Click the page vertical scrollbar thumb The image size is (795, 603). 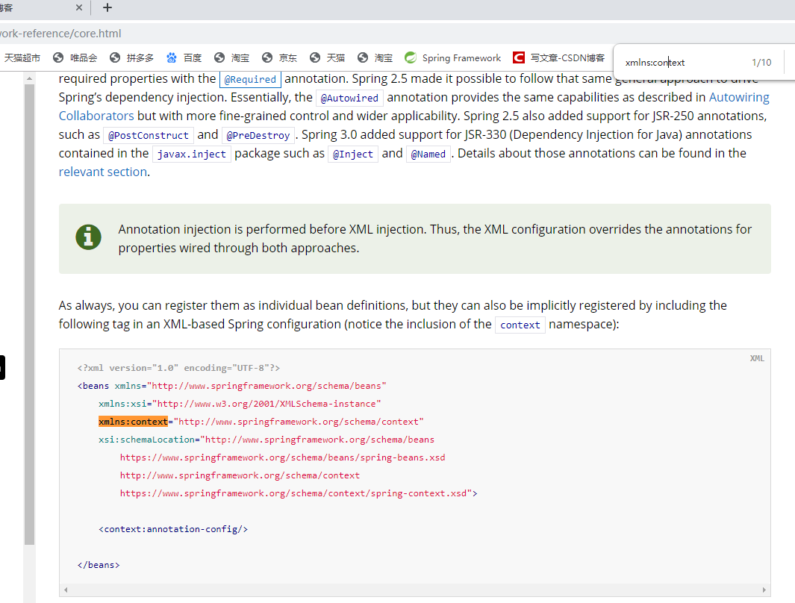29,314
